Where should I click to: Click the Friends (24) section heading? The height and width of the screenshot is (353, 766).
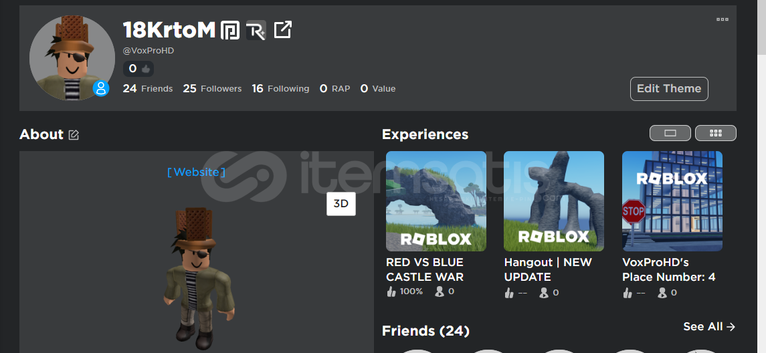(x=425, y=331)
